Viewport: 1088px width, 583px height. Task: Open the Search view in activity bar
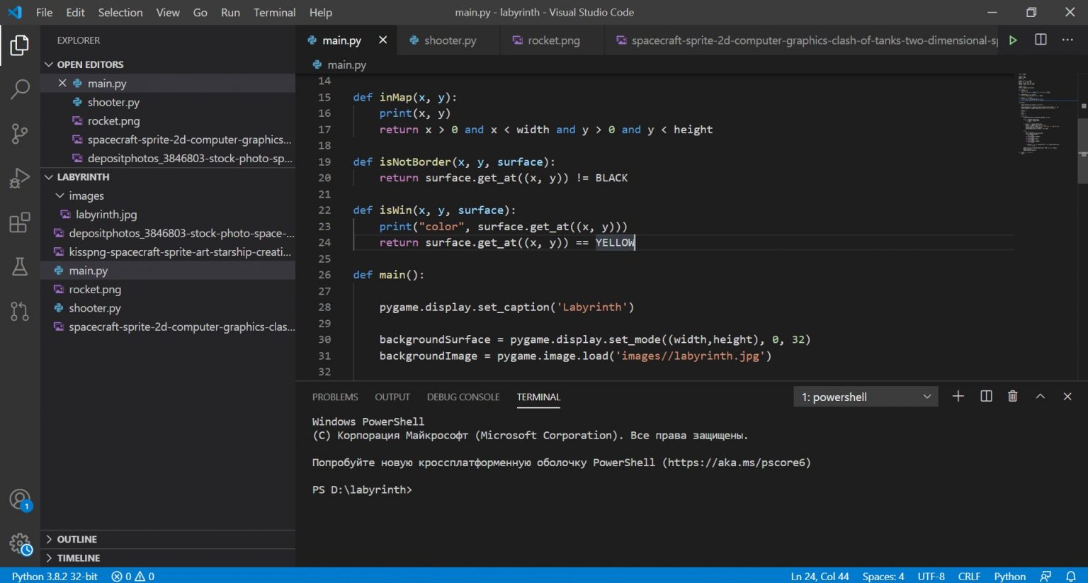point(20,89)
